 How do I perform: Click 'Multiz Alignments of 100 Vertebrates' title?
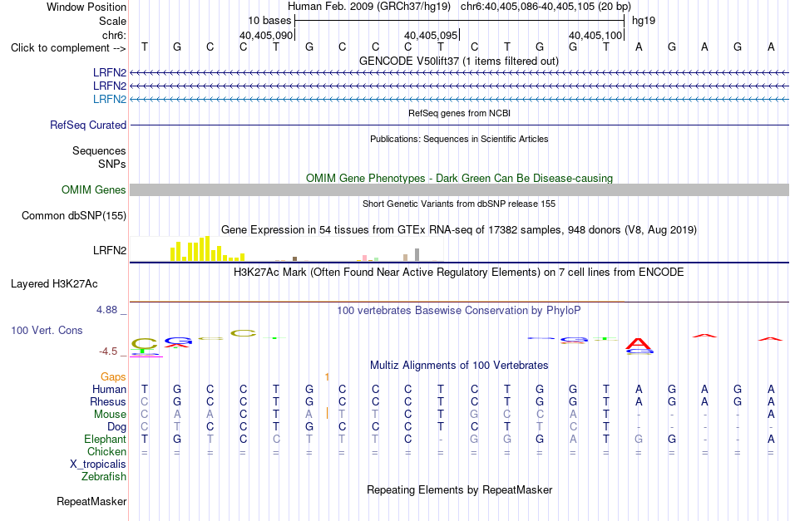click(x=459, y=366)
